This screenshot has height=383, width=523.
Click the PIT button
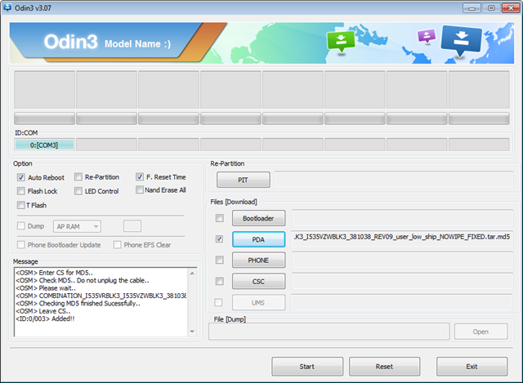point(244,180)
